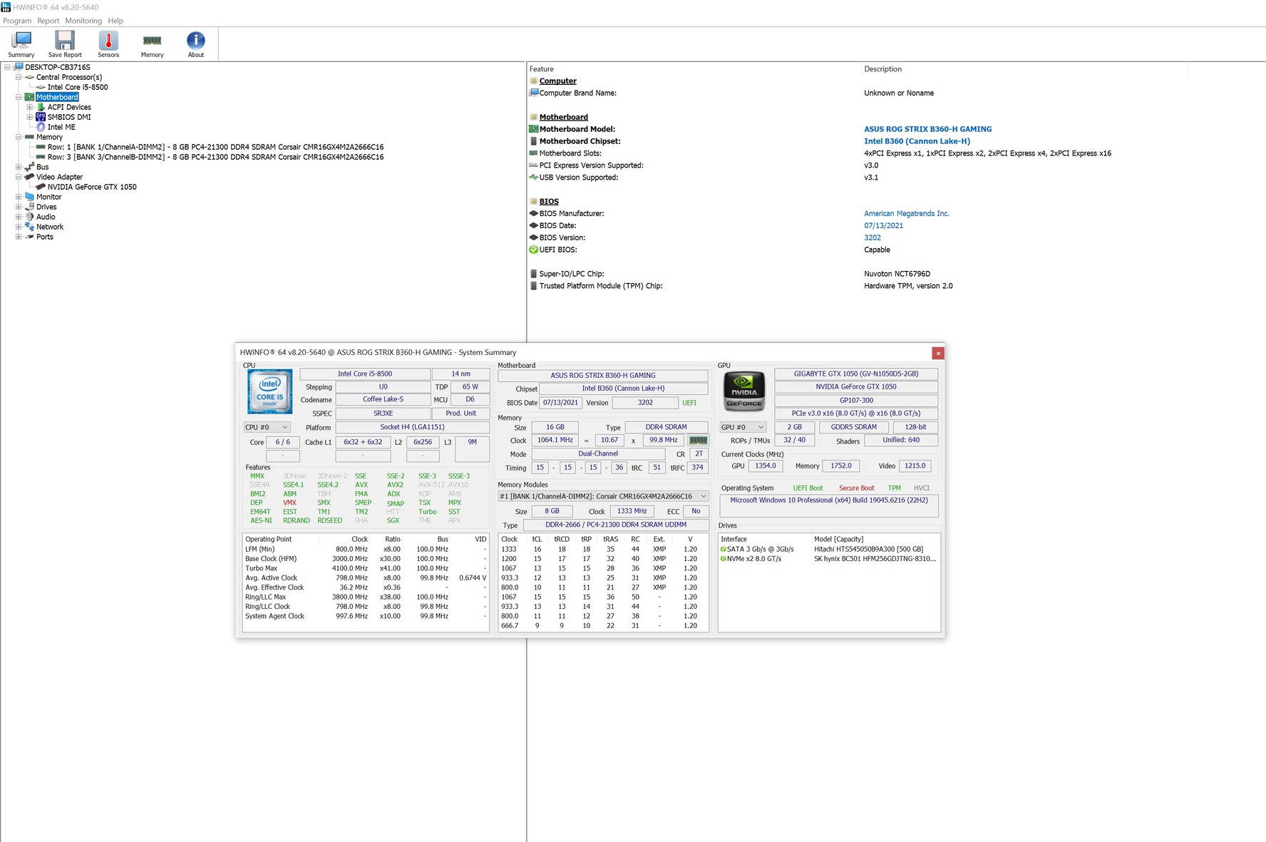Click the Trusted Platform Module chip icon
This screenshot has width=1266, height=842.
[x=533, y=286]
